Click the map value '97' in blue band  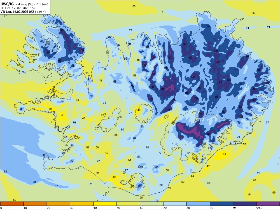coord(133,86)
